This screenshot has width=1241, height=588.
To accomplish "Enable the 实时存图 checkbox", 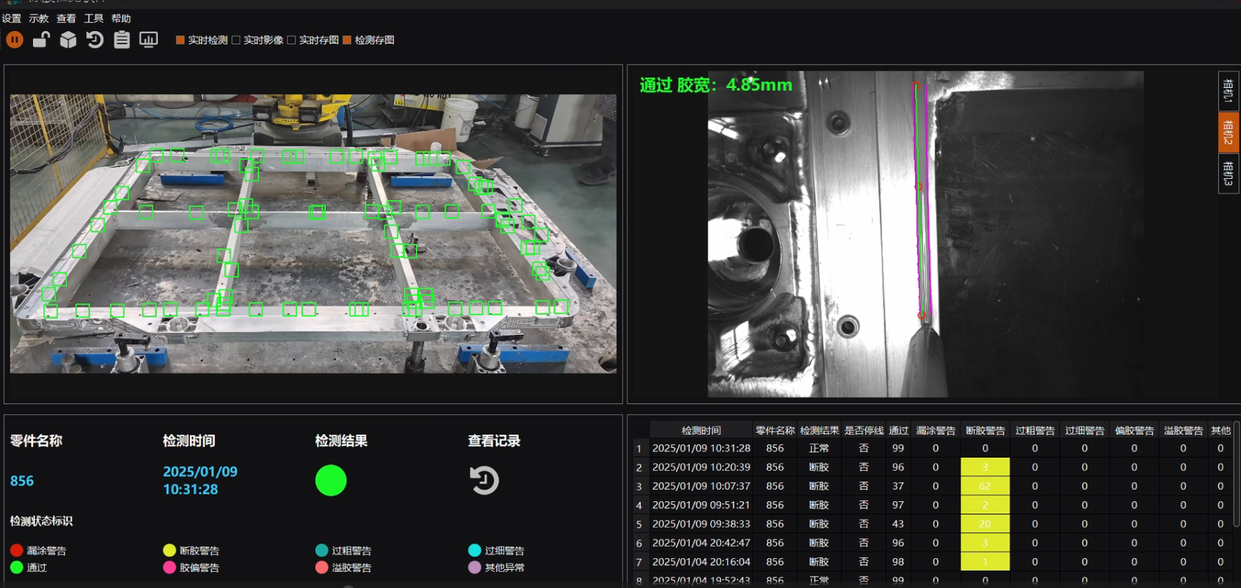I will click(x=291, y=40).
